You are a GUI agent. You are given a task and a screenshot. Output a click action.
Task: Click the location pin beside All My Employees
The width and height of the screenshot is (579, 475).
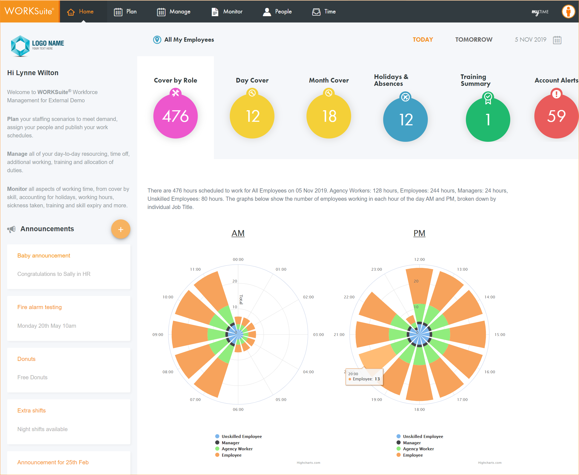157,40
